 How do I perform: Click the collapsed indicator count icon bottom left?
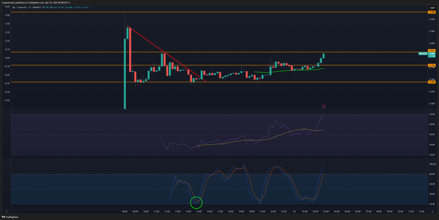(x=6, y=211)
